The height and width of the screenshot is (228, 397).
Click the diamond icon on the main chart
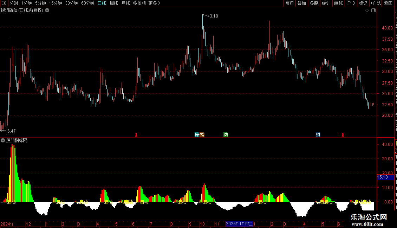367,11
